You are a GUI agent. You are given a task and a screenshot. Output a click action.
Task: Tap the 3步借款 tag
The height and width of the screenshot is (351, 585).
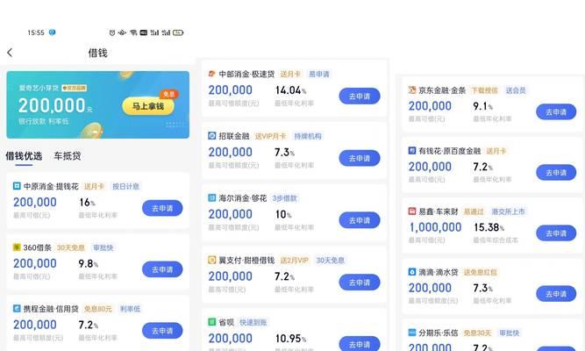[x=284, y=198]
